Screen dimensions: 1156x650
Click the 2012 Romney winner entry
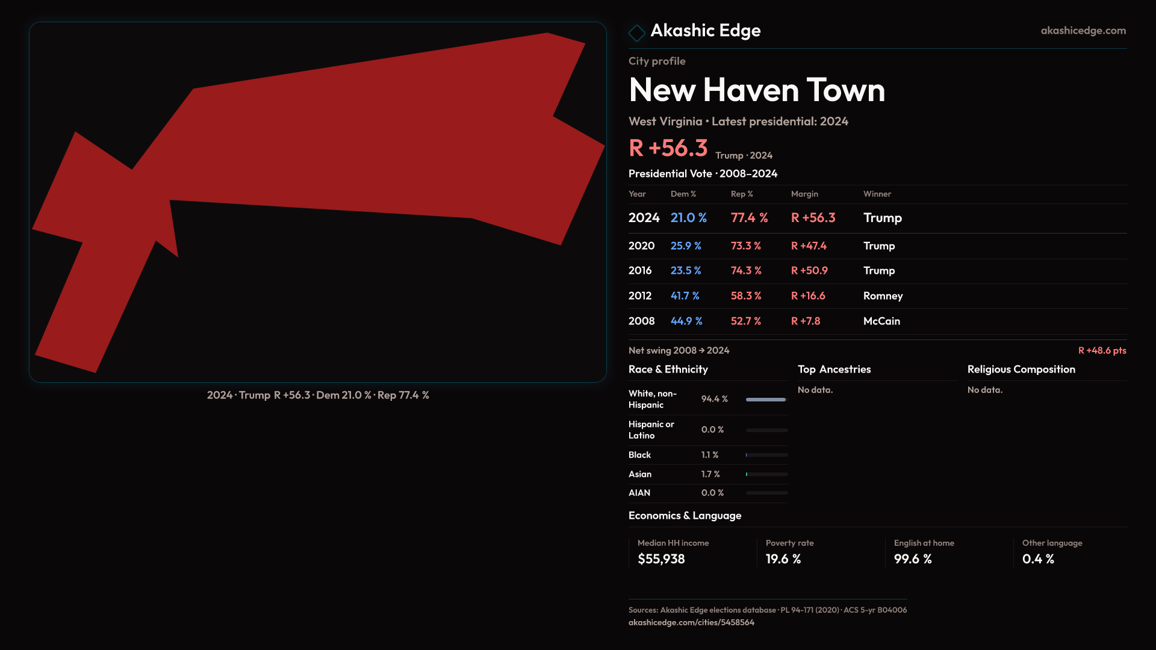point(883,296)
